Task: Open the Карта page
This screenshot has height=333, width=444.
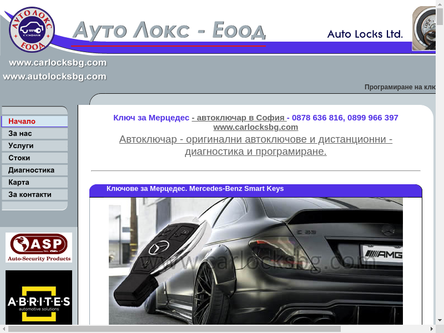Action: (x=34, y=183)
